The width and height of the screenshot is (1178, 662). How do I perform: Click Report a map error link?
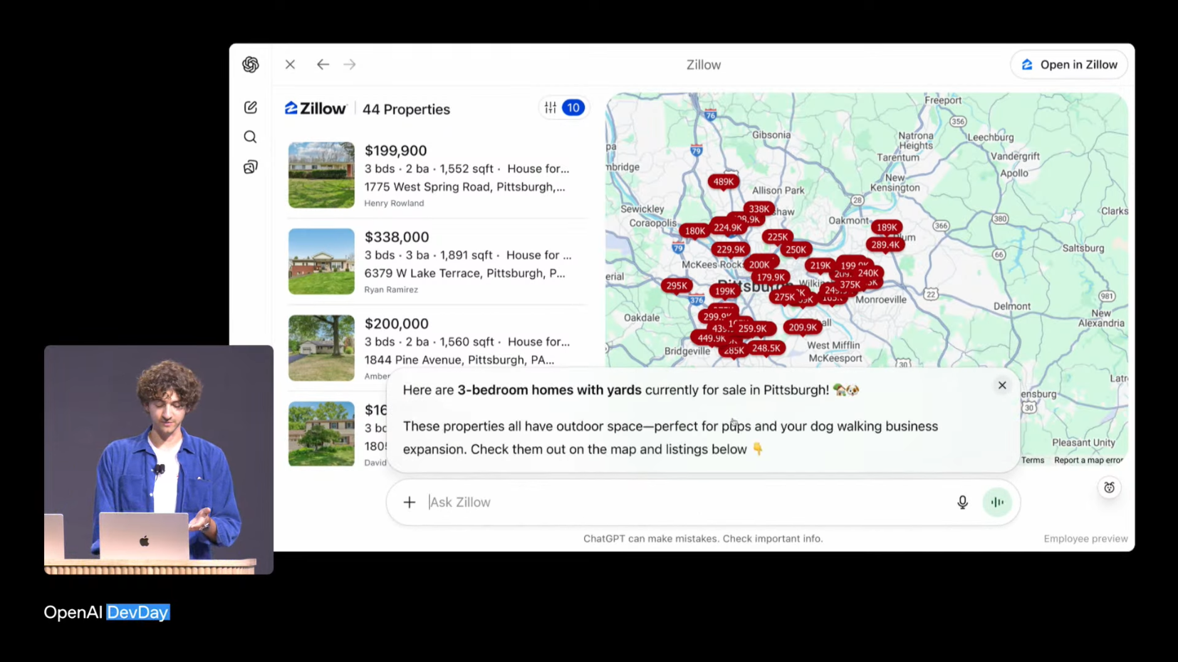coord(1088,461)
